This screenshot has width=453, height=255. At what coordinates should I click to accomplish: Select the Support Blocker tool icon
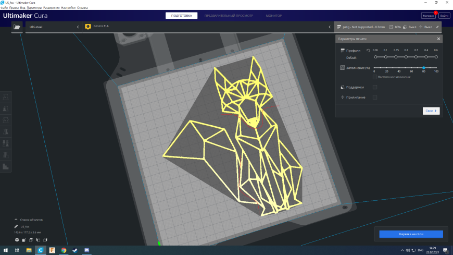tap(6, 155)
